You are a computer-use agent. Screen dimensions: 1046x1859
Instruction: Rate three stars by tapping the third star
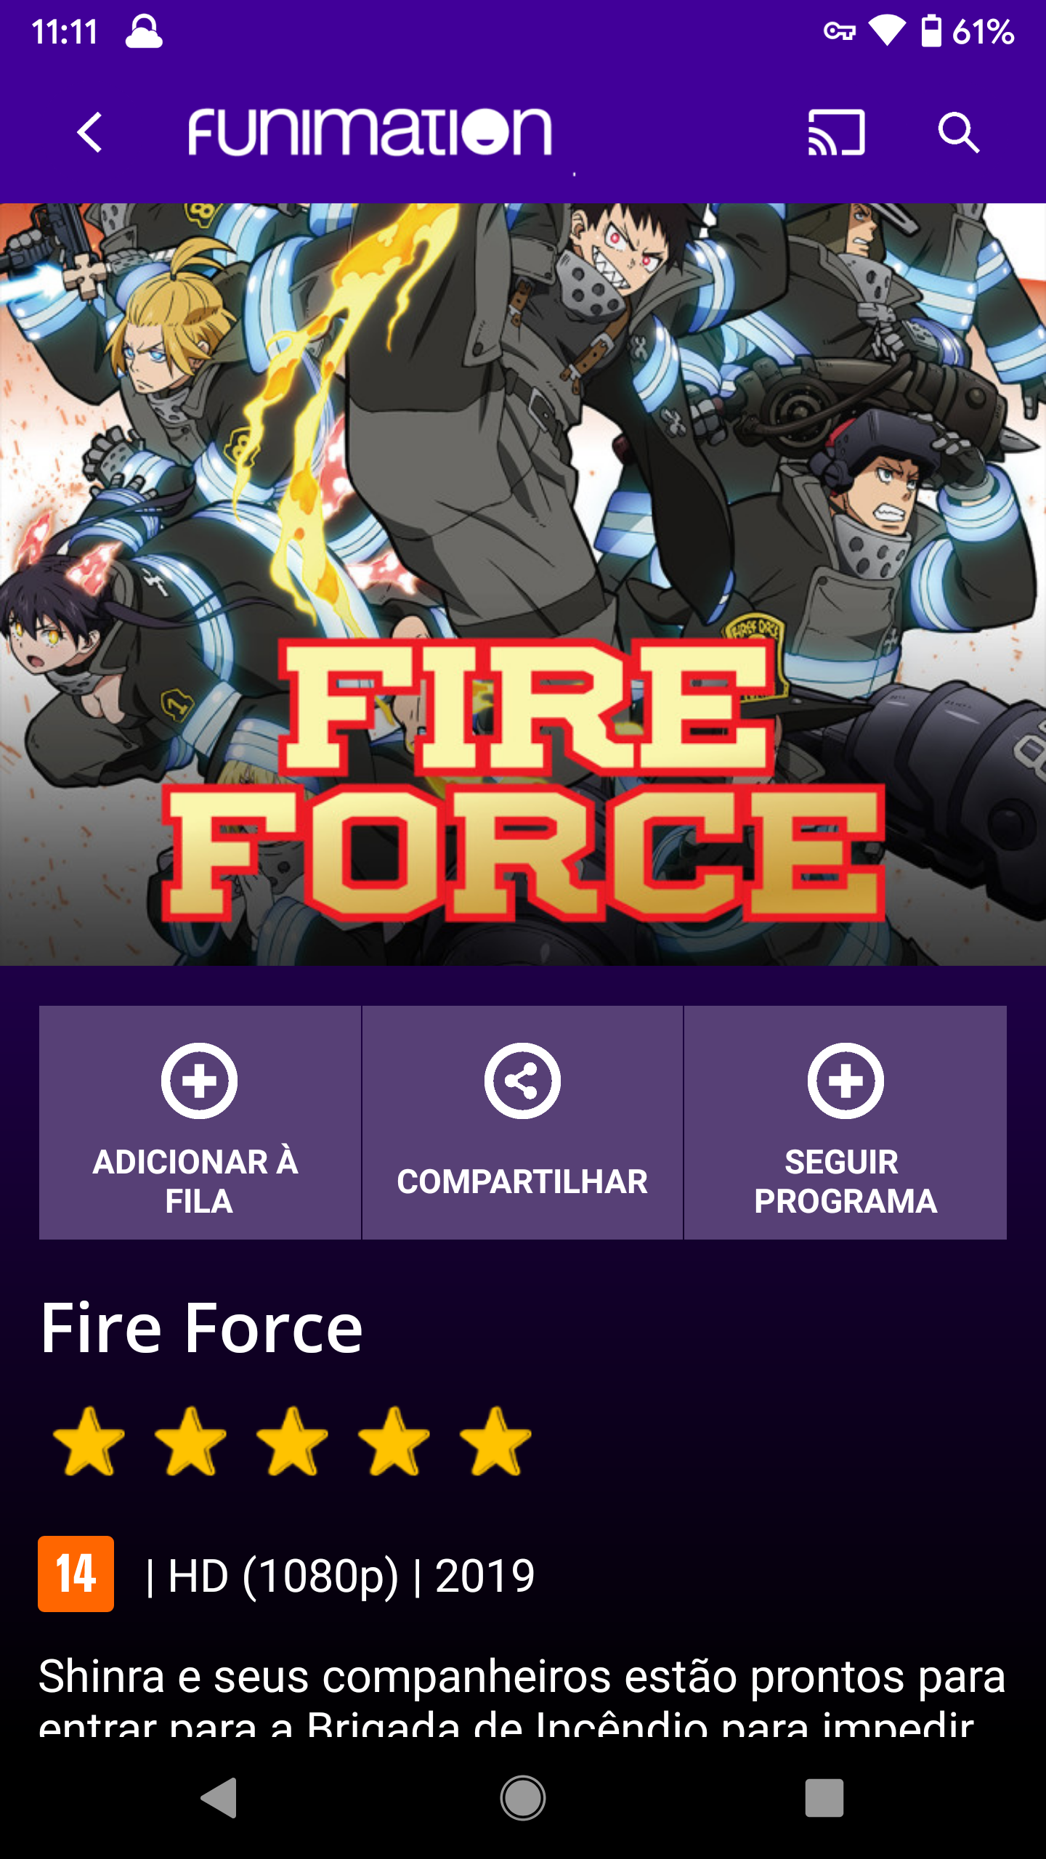(293, 1442)
